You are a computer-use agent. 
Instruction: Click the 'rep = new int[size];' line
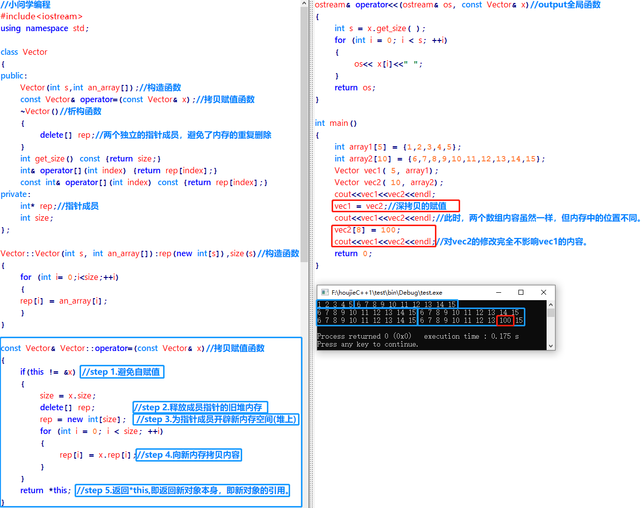click(83, 419)
